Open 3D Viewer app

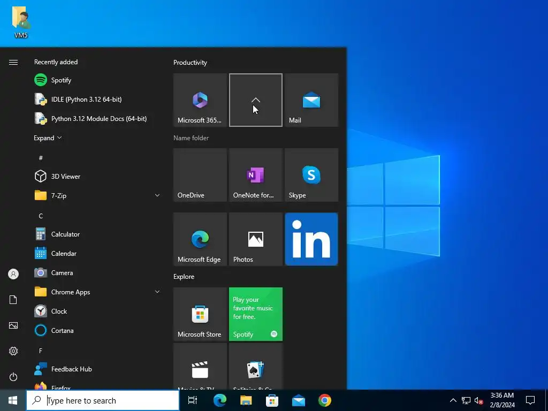pyautogui.click(x=97, y=176)
